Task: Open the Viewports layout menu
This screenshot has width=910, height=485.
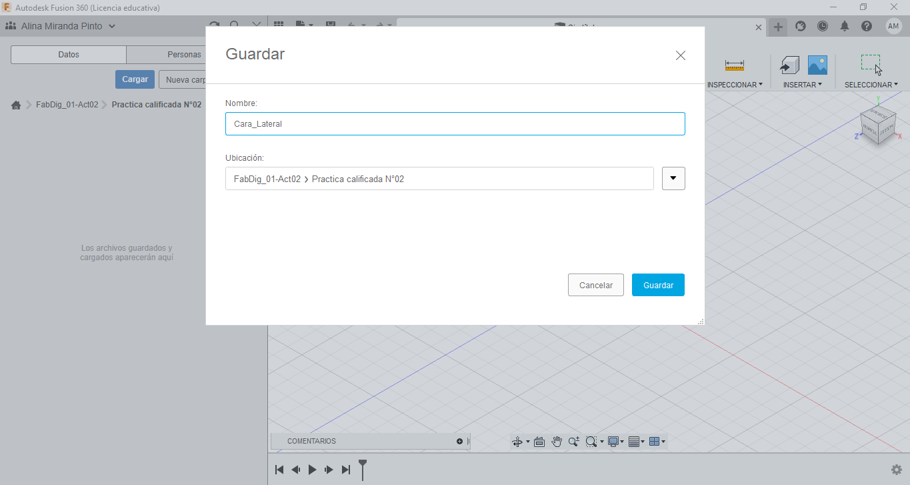Action: pos(657,442)
